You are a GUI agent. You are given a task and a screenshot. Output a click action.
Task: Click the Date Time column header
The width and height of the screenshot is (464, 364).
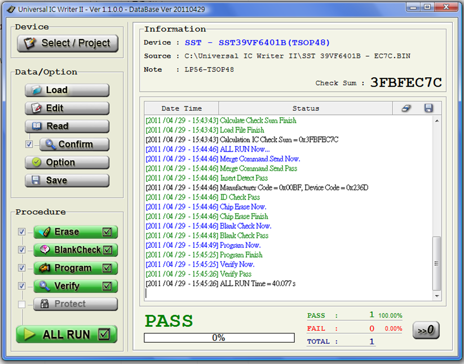(180, 108)
